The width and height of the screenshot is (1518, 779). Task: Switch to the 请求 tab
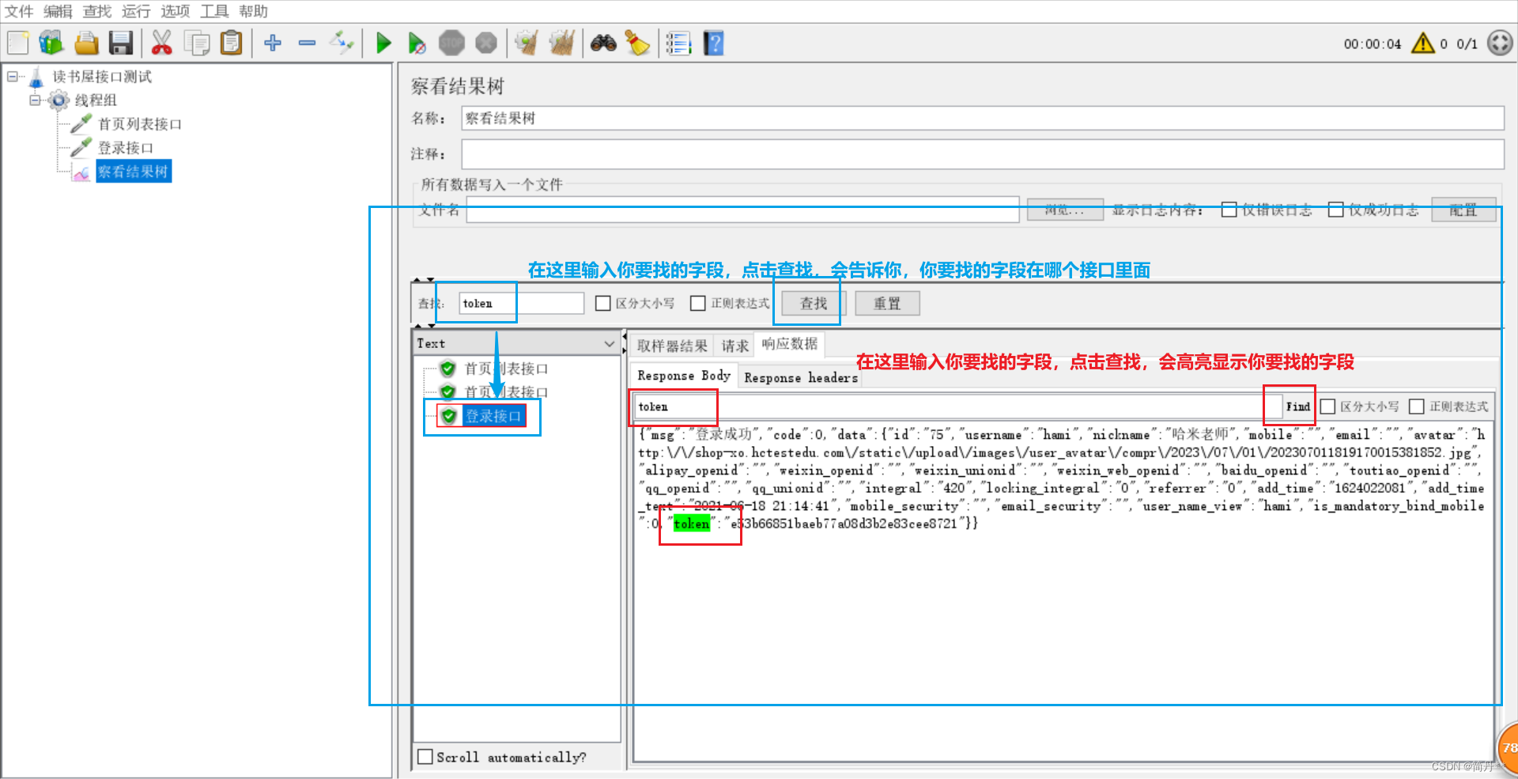coord(734,346)
